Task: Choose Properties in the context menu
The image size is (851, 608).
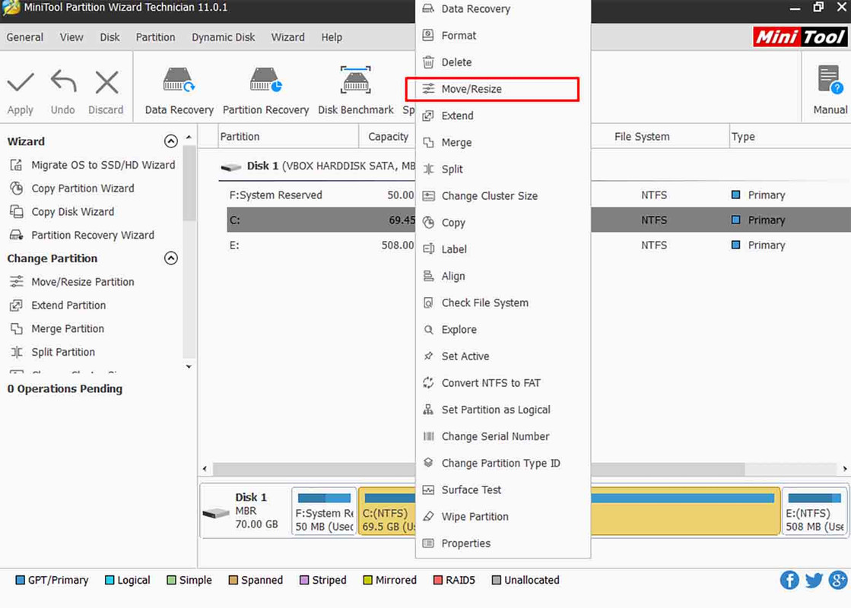Action: pyautogui.click(x=503, y=543)
